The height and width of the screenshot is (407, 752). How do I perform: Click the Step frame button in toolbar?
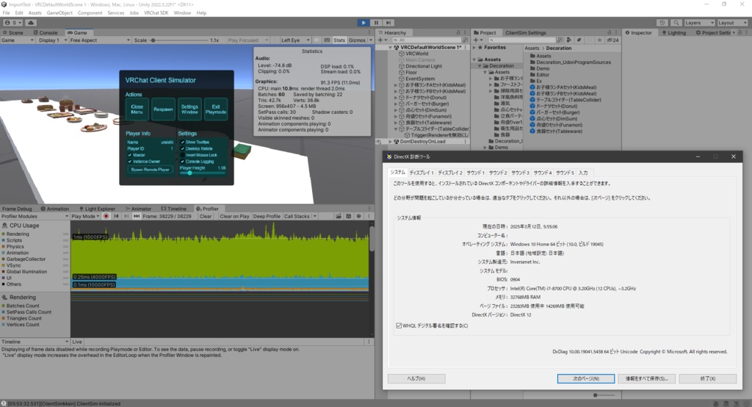click(x=388, y=23)
